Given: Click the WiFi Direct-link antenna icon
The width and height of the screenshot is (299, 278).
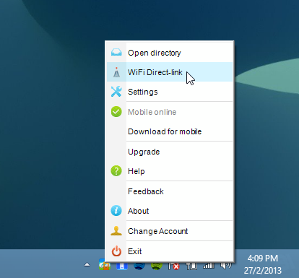Looking at the screenshot, I should (x=116, y=72).
